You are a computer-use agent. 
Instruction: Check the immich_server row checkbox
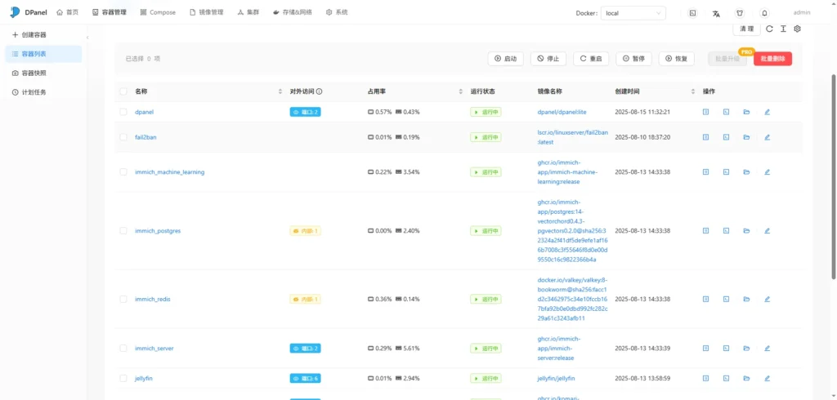pos(123,349)
